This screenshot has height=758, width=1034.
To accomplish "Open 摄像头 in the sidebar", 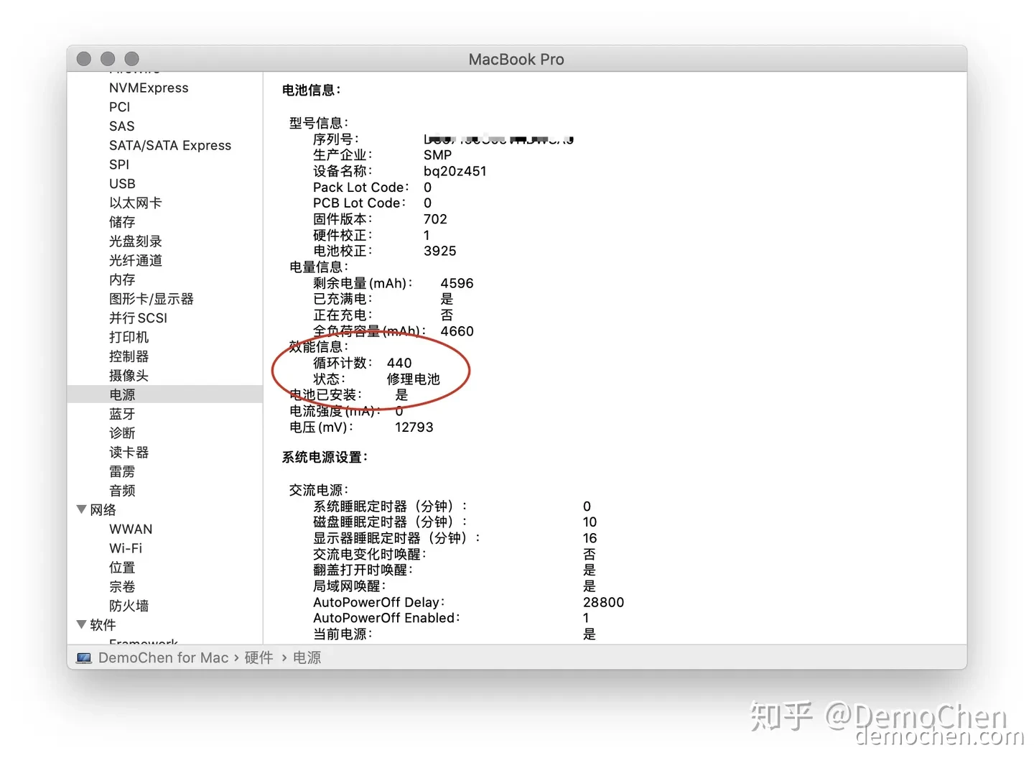I will pyautogui.click(x=129, y=375).
